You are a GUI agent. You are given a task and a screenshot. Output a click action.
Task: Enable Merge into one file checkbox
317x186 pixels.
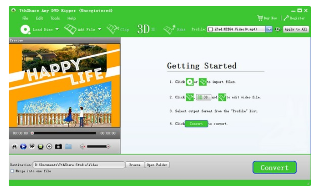12,171
